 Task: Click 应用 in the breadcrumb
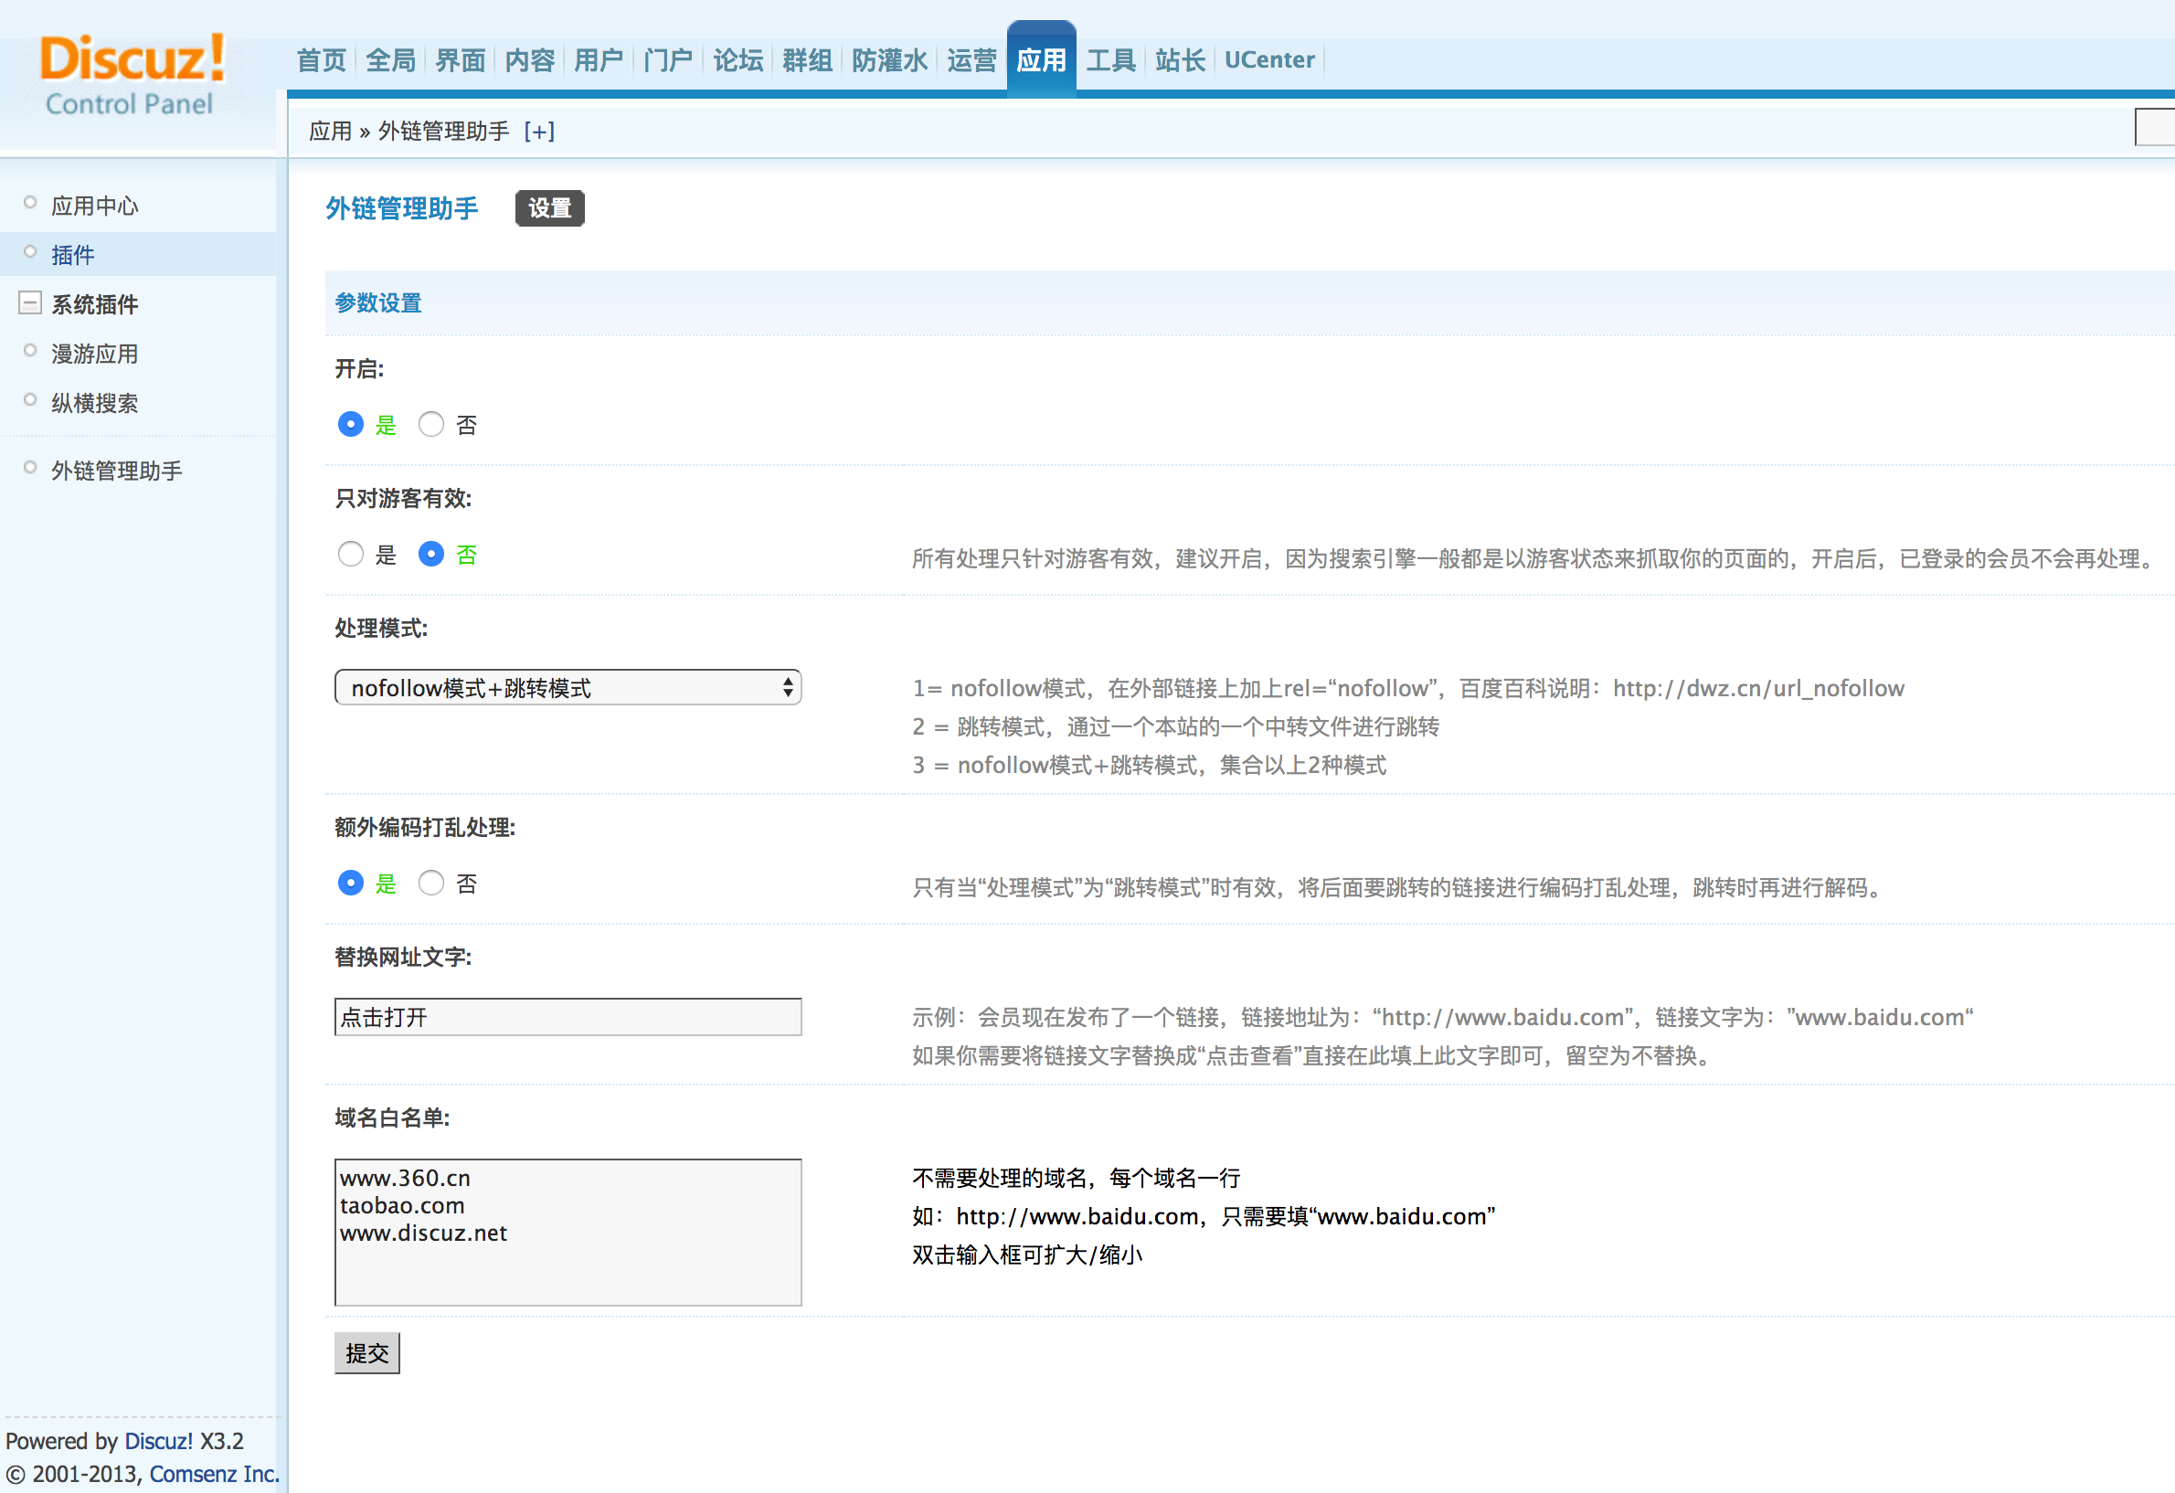(x=331, y=132)
